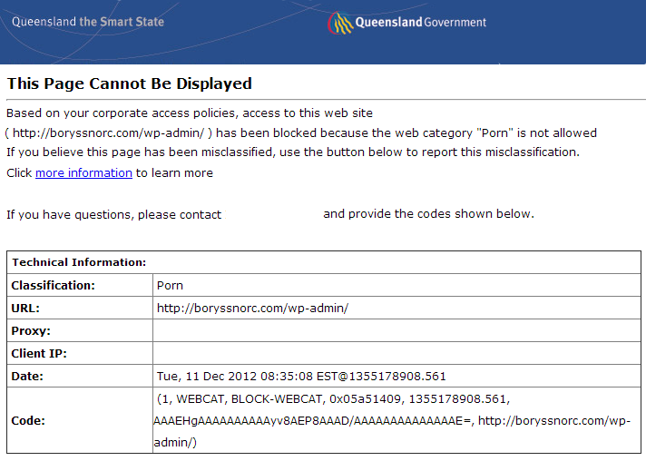Image resolution: width=646 pixels, height=461 pixels.
Task: Click the empty Client IP value cell
Action: click(x=396, y=353)
